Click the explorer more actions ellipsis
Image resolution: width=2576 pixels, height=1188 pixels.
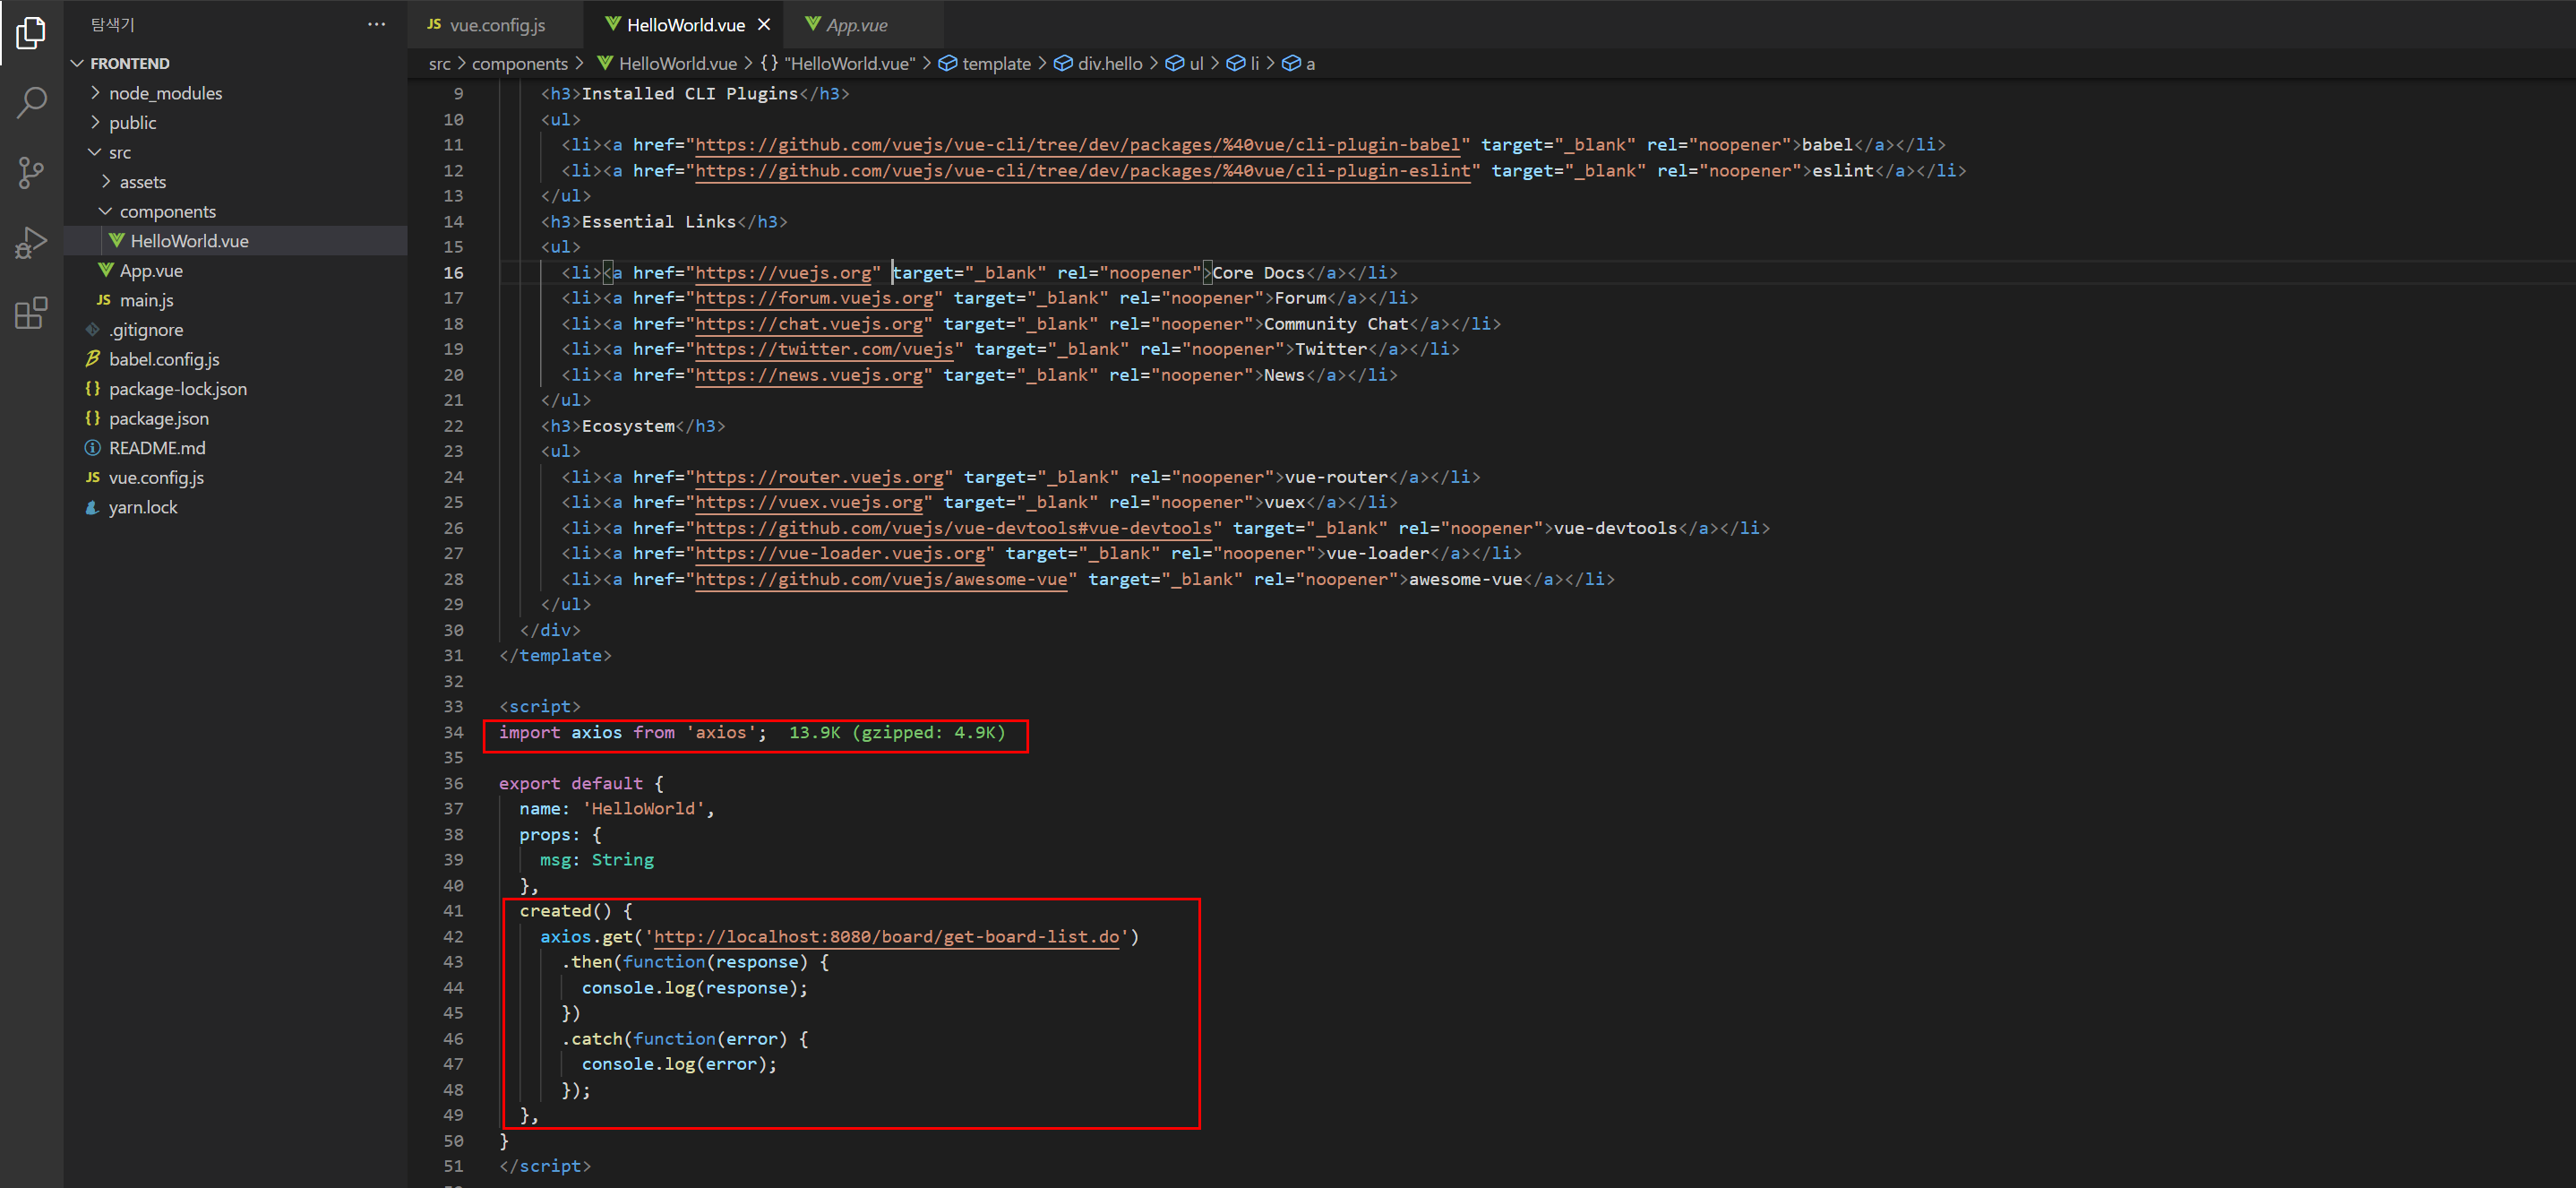376,24
